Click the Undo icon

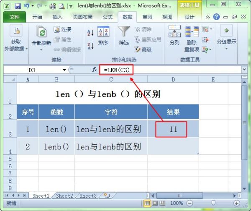pos(27,6)
